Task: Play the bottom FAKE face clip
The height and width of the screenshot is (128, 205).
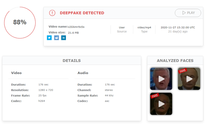Action: [161, 104]
